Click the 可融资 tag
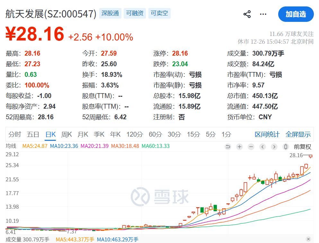319x243 pixels. click(x=135, y=14)
